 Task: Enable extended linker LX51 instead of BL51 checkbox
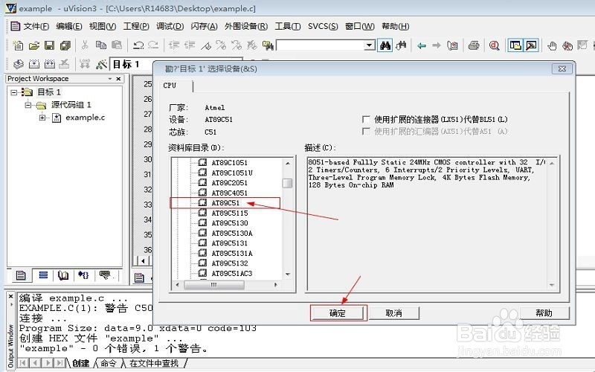click(366, 120)
